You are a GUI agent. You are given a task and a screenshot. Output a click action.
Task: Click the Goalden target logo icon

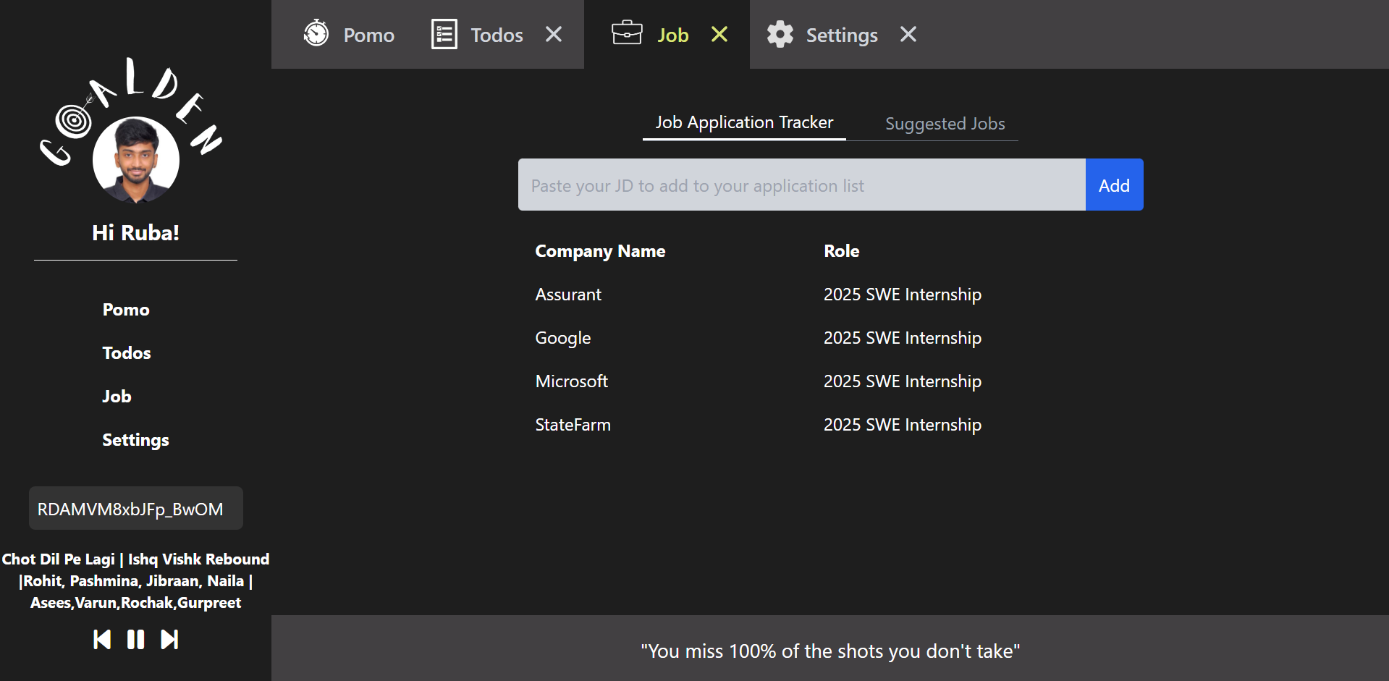point(74,120)
